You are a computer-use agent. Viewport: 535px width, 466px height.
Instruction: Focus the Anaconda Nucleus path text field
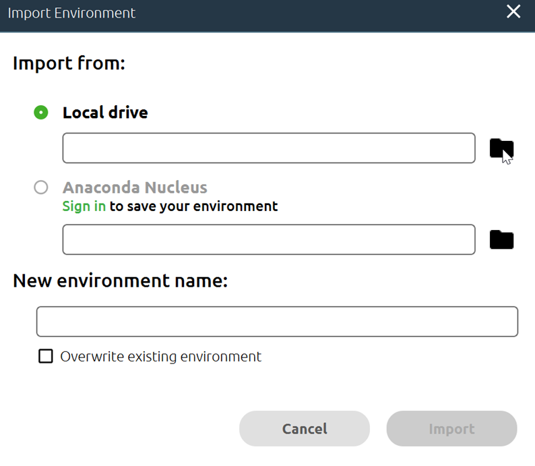[268, 240]
